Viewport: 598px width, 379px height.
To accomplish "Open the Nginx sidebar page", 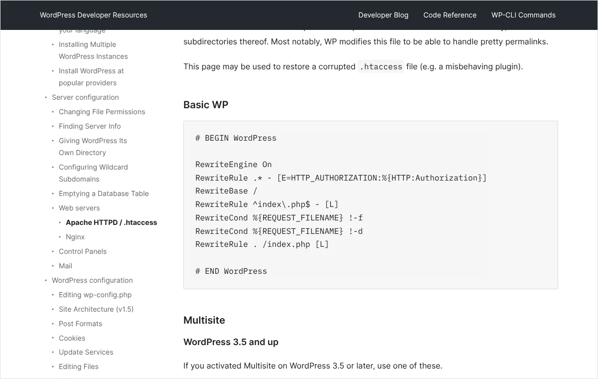I will click(x=75, y=237).
